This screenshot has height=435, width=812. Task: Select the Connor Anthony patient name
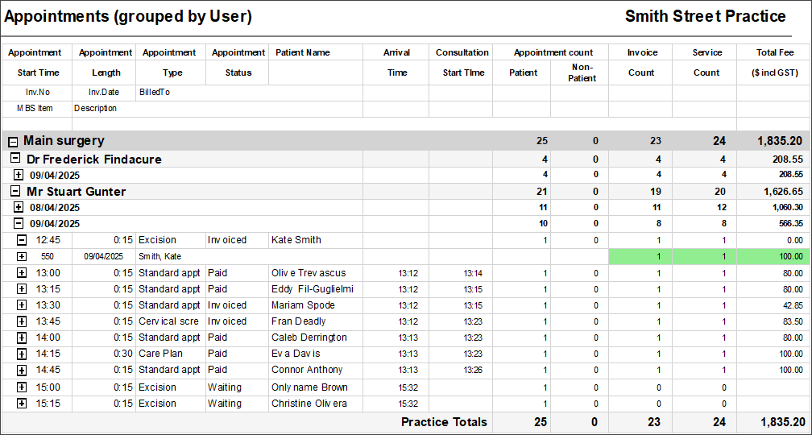307,370
